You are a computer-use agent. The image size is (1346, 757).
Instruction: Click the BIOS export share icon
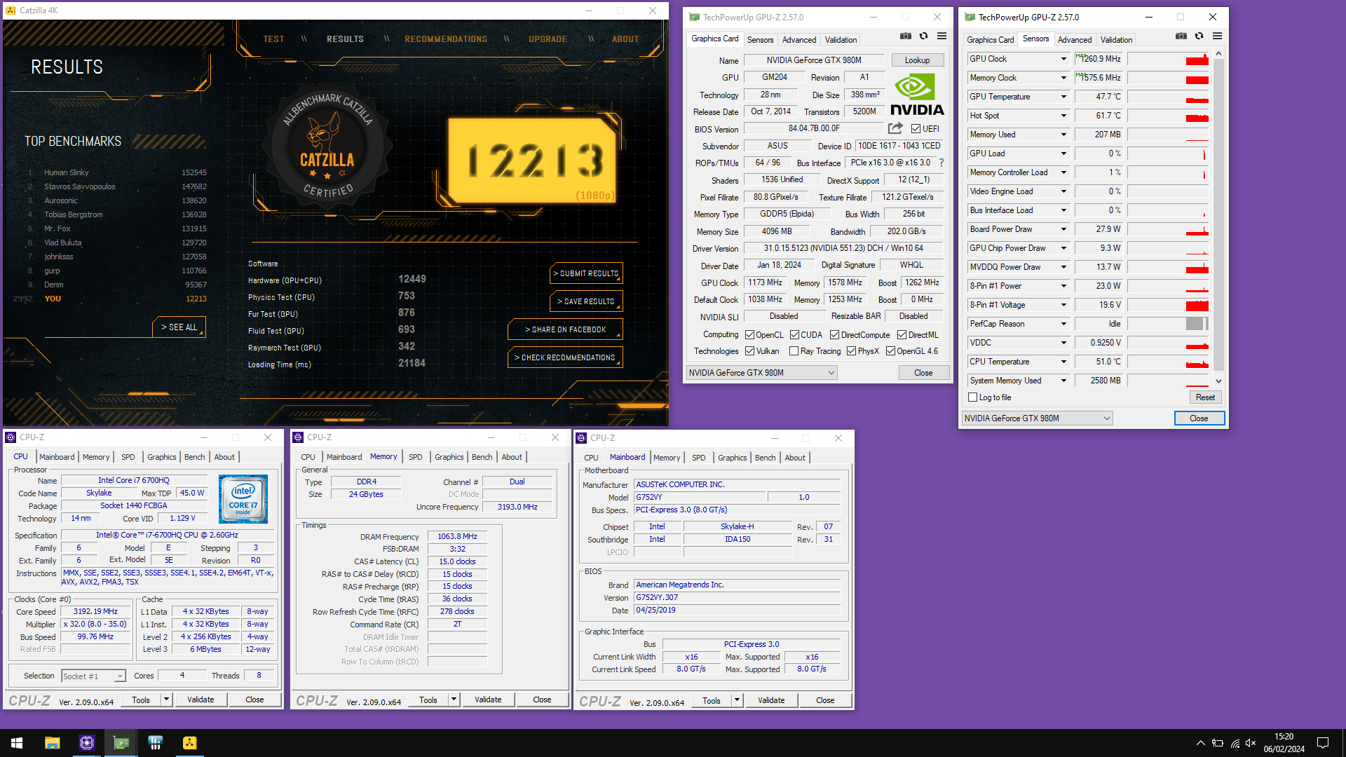click(895, 128)
